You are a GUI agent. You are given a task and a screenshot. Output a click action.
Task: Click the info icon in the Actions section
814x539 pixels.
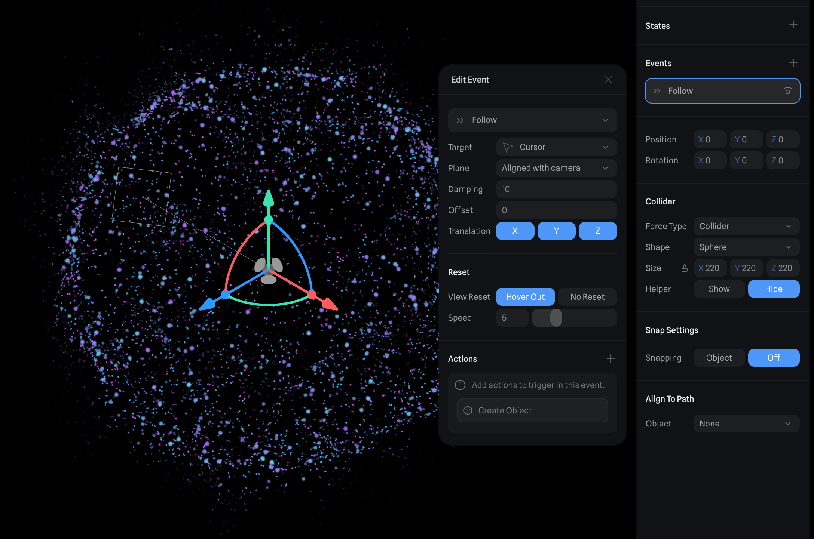tap(460, 385)
